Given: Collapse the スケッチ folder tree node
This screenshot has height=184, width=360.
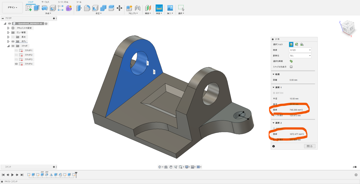Looking at the screenshot, I should click(x=8, y=46).
